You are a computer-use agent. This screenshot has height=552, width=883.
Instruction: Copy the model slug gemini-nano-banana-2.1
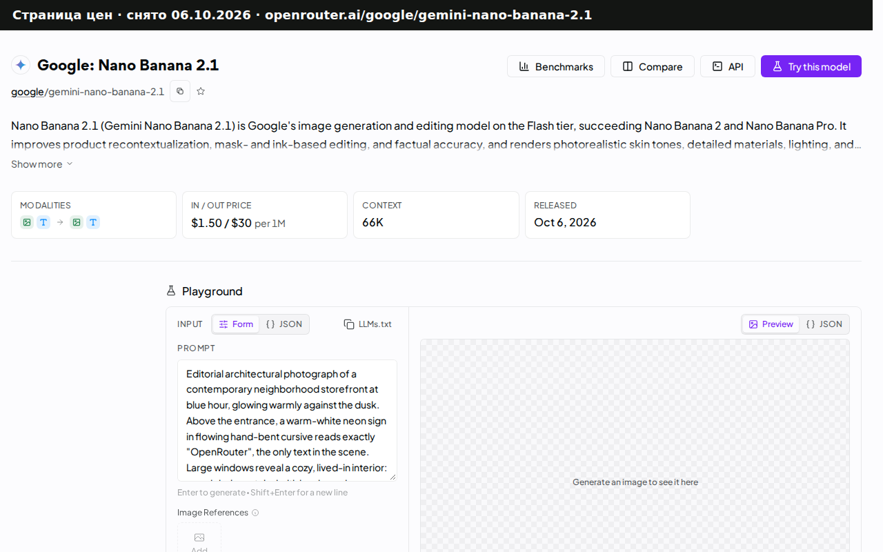point(180,91)
